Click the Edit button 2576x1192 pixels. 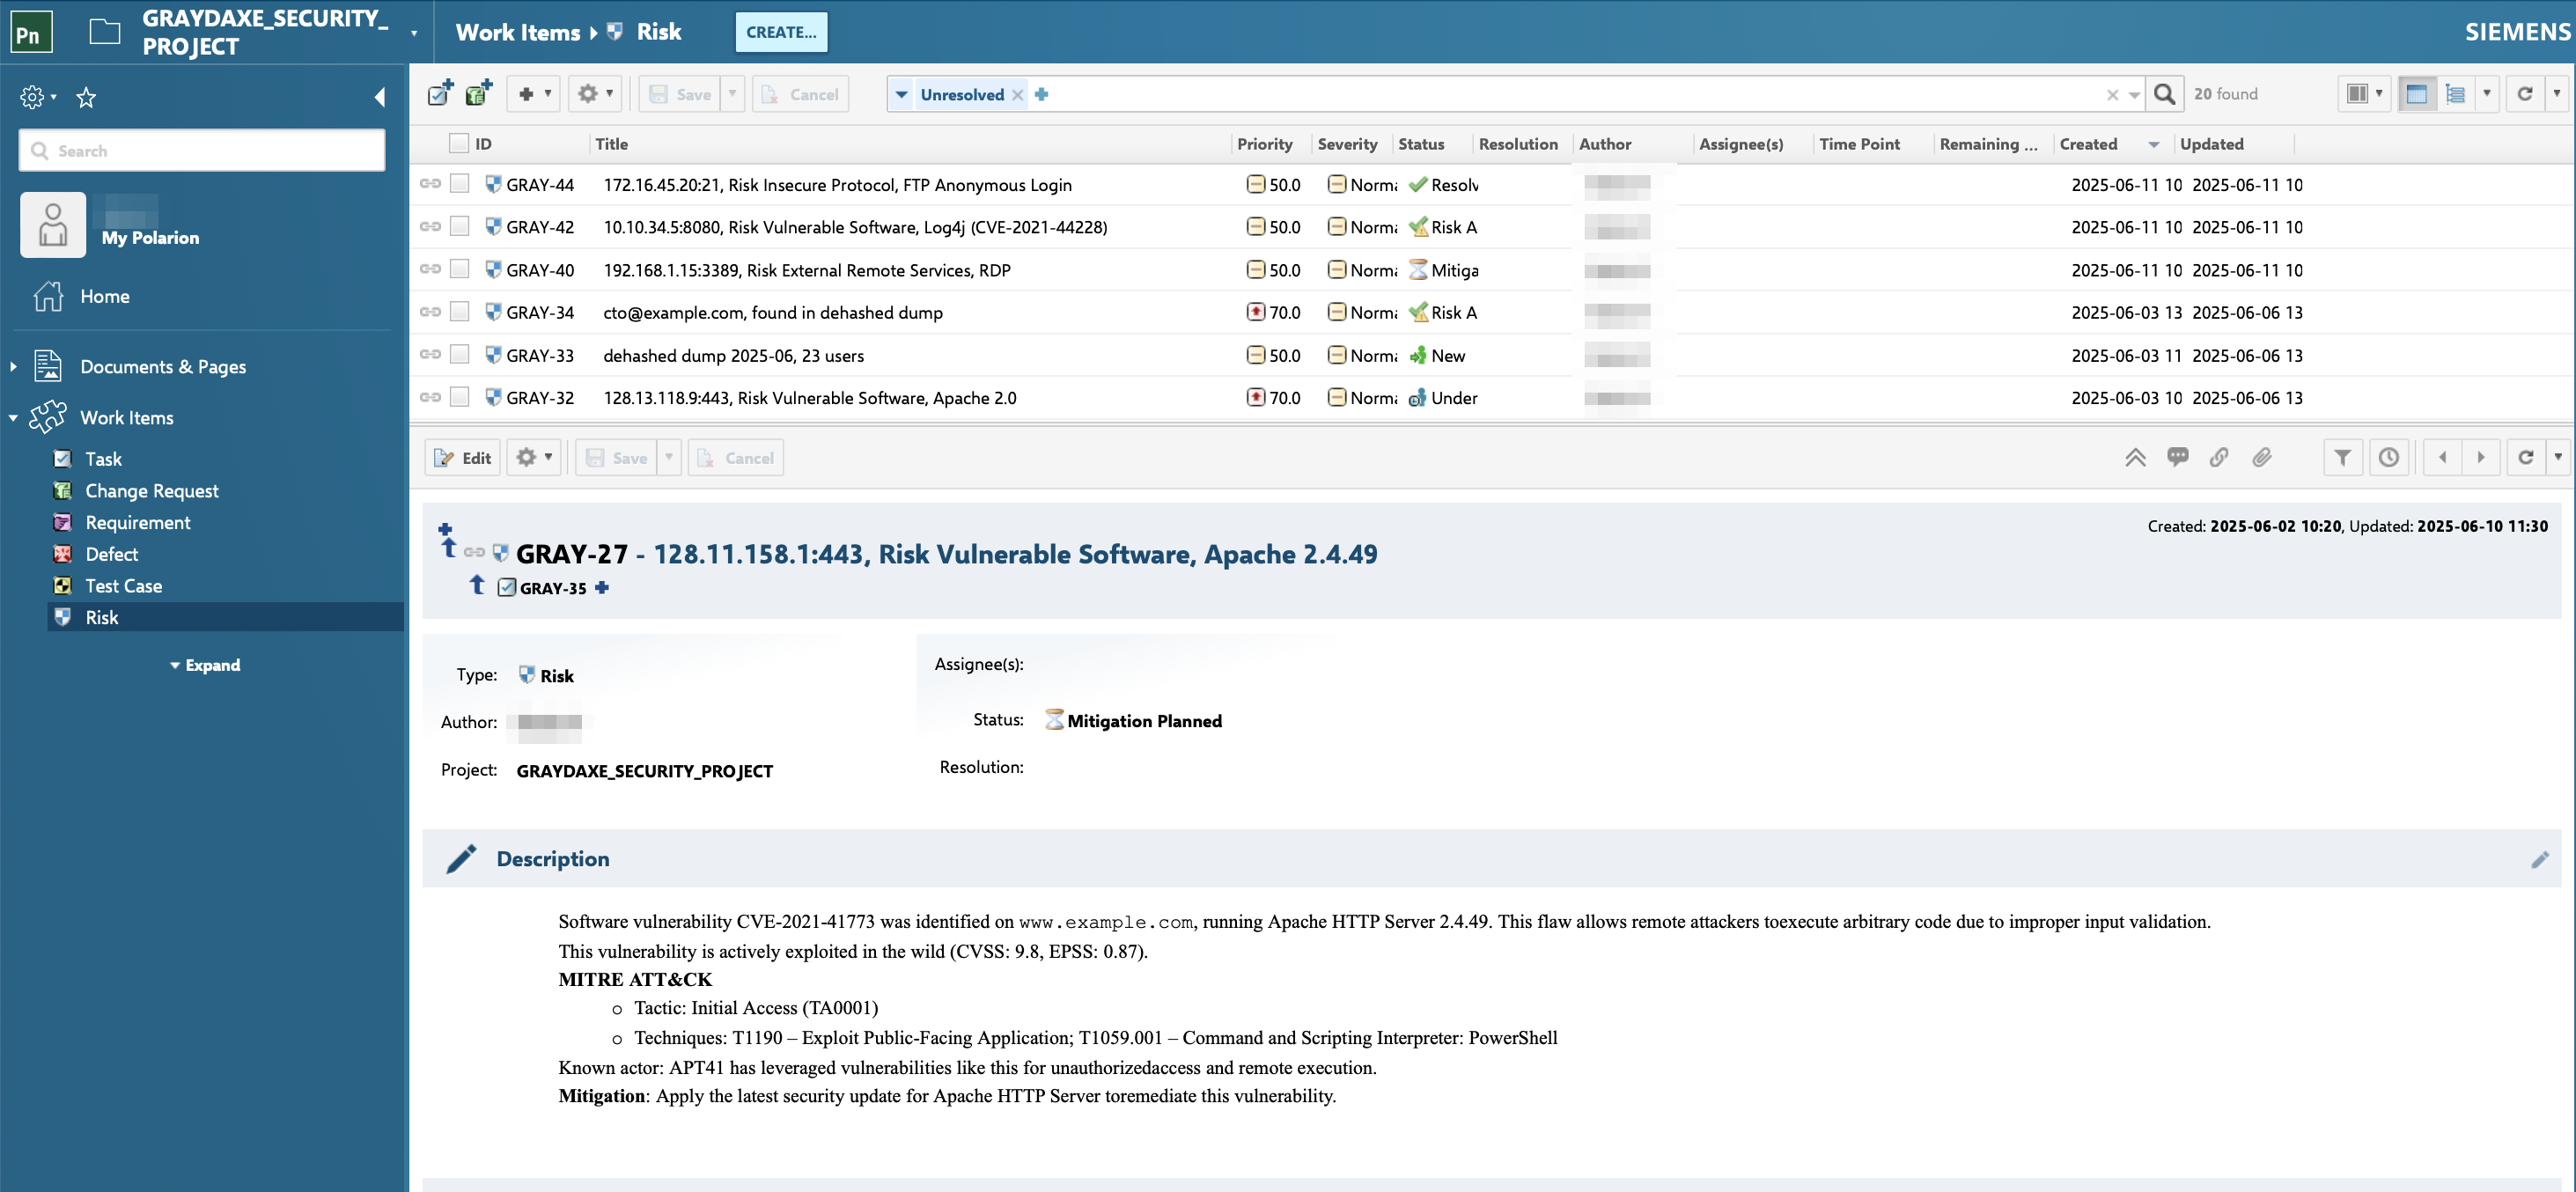coord(463,458)
